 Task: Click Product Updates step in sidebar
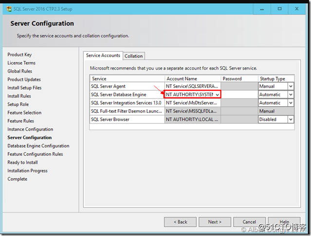(x=24, y=79)
